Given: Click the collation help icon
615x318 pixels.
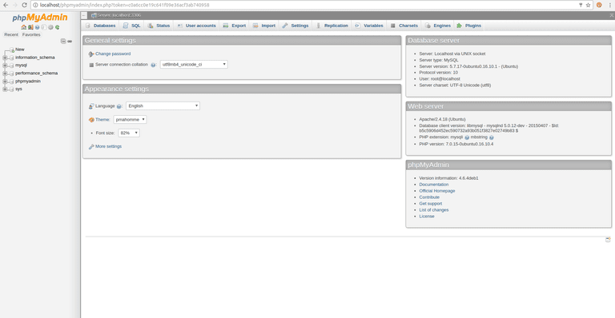Looking at the screenshot, I should pos(154,65).
